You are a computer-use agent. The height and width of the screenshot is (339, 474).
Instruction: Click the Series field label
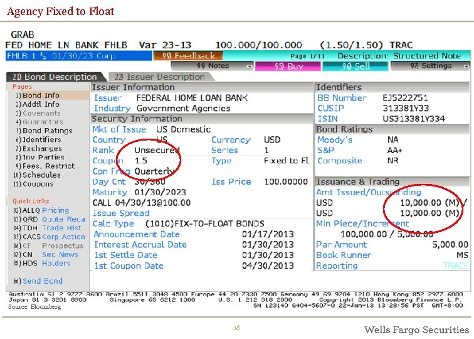224,151
